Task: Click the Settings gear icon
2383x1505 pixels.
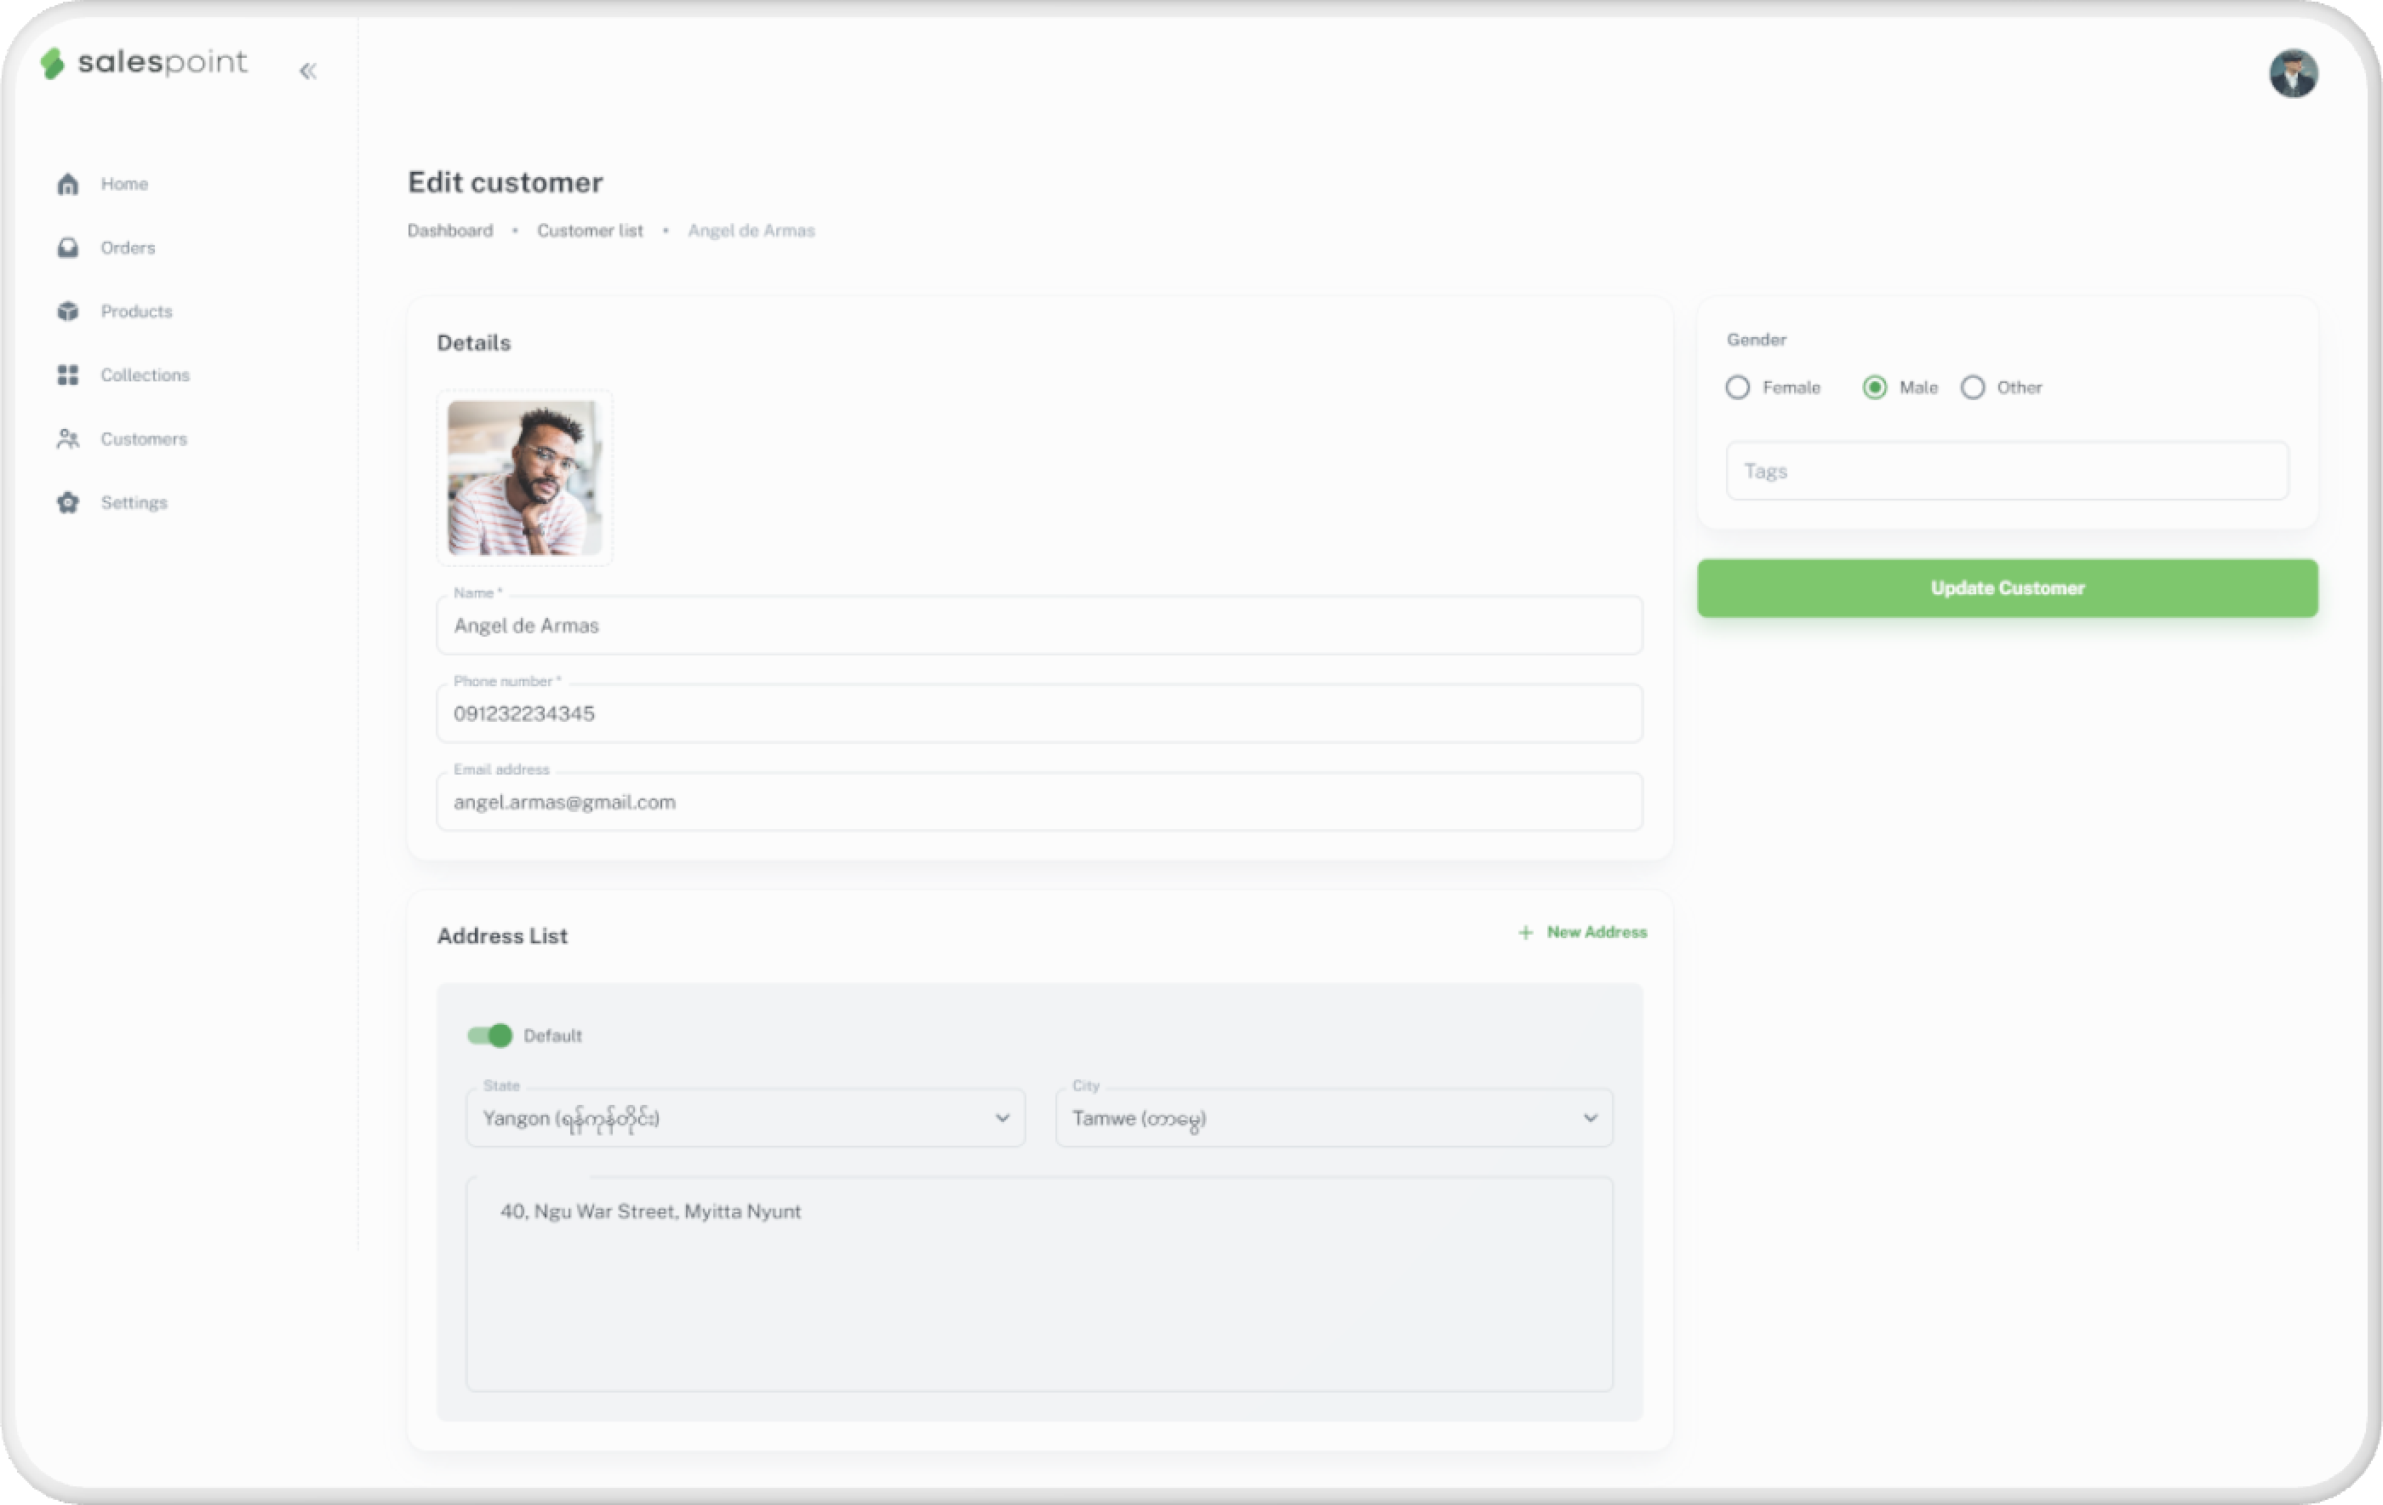Action: pos(67,502)
